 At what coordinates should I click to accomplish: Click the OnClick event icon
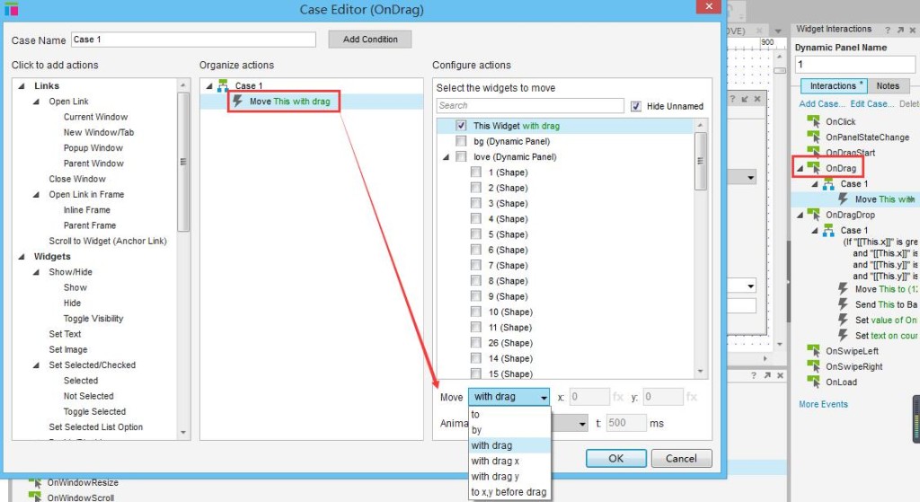(x=813, y=121)
